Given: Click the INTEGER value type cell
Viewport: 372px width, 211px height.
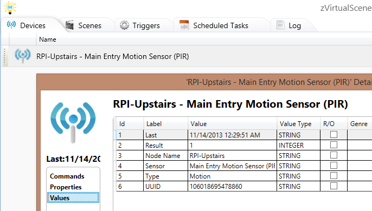Looking at the screenshot, I should (x=298, y=145).
